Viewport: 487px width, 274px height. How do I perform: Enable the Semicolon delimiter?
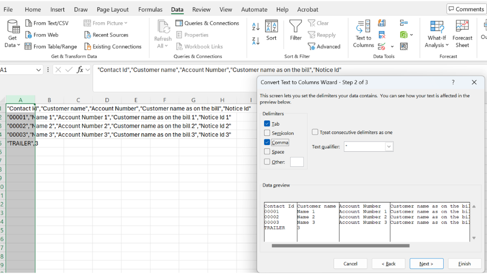[267, 133]
